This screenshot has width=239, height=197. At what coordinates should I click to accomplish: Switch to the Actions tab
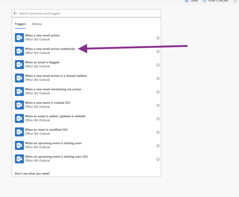point(37,24)
